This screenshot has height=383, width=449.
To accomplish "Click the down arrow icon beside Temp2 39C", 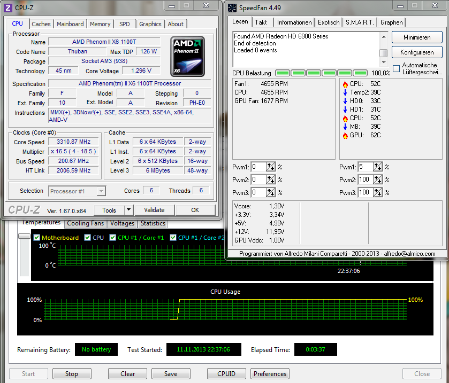I will (x=345, y=92).
